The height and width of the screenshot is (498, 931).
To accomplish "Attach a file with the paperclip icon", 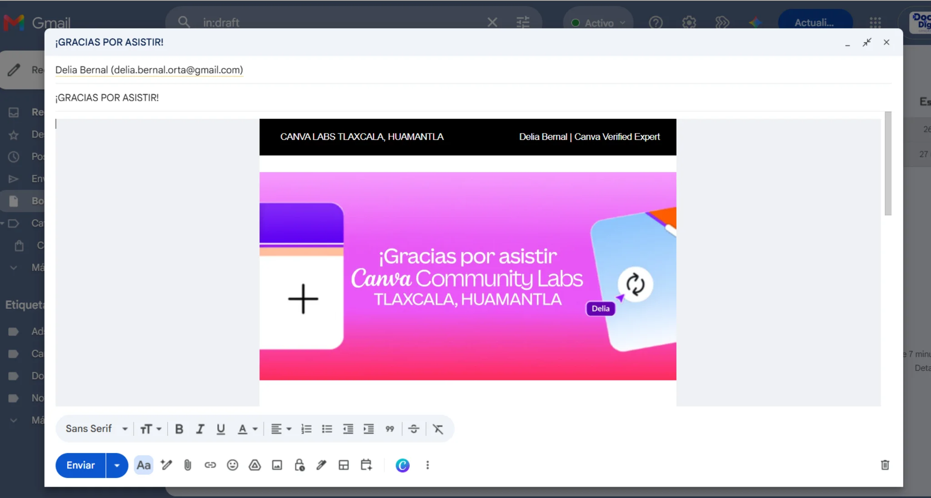I will coord(188,465).
